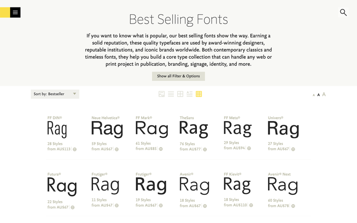Click the globe icon beside Univers AU$67
357x223 pixels.
293,149
